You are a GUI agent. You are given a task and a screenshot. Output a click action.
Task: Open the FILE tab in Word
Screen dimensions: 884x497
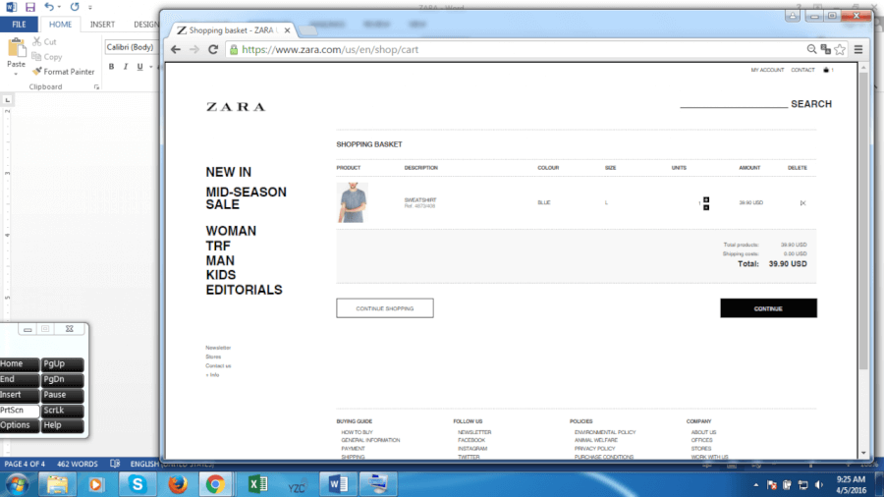click(x=19, y=24)
